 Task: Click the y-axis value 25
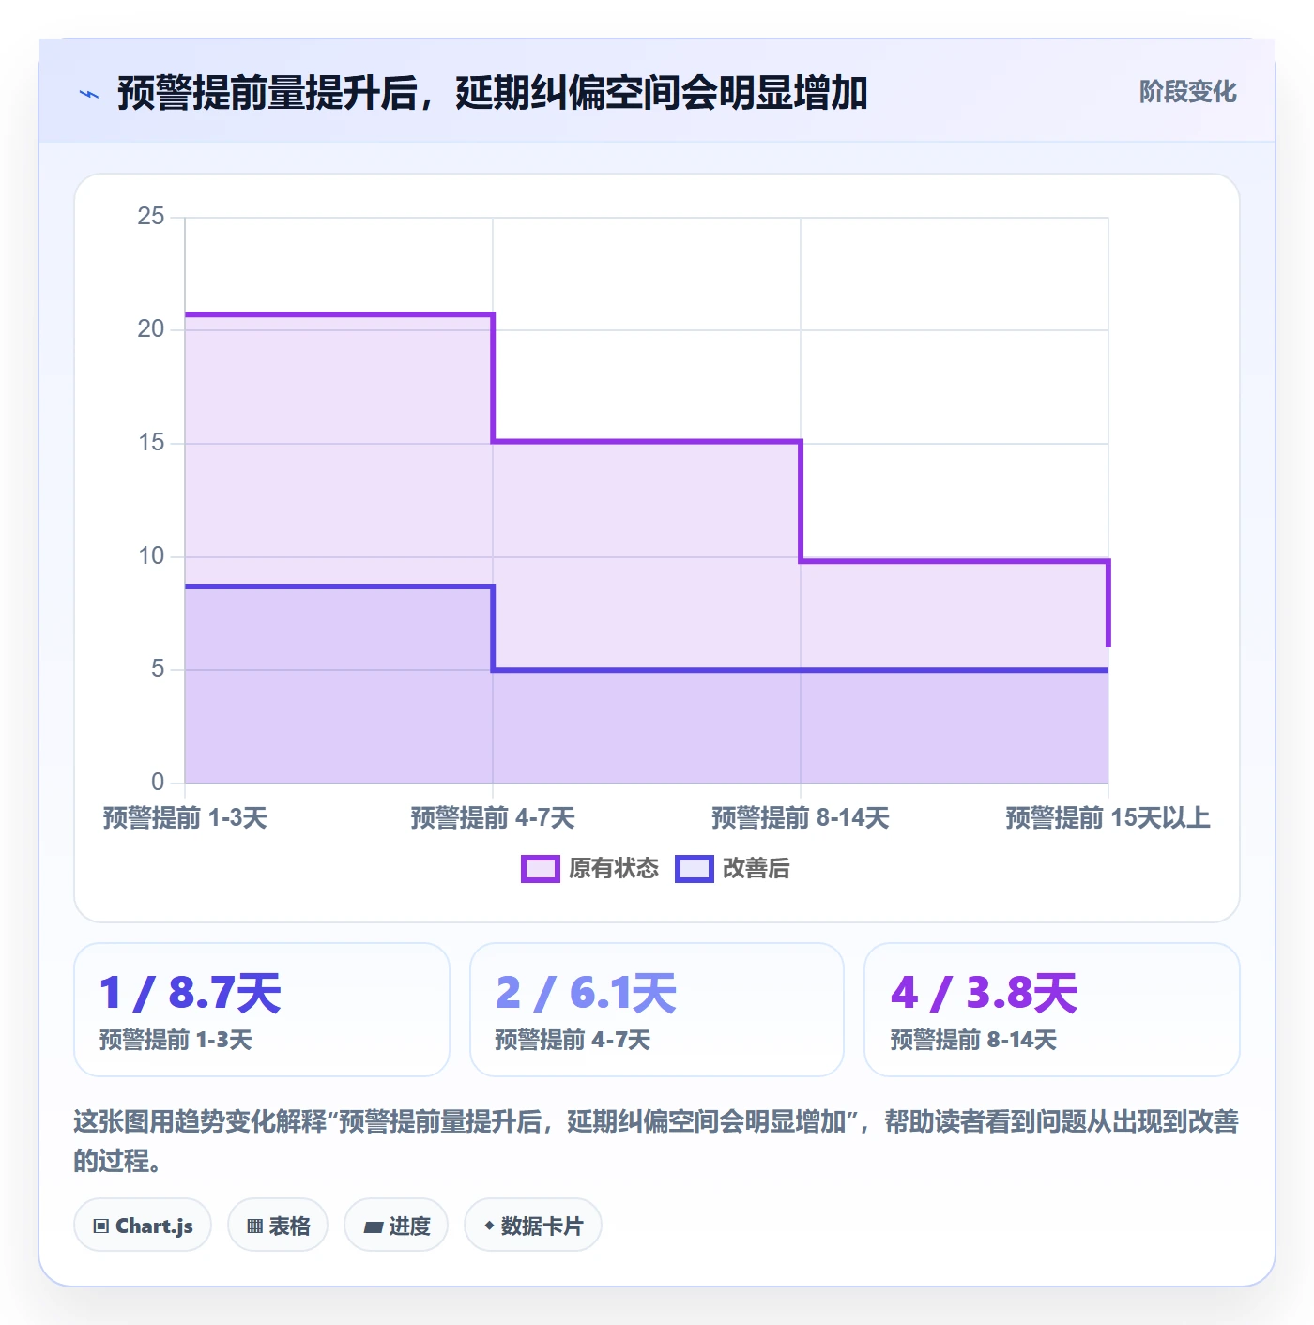(151, 217)
